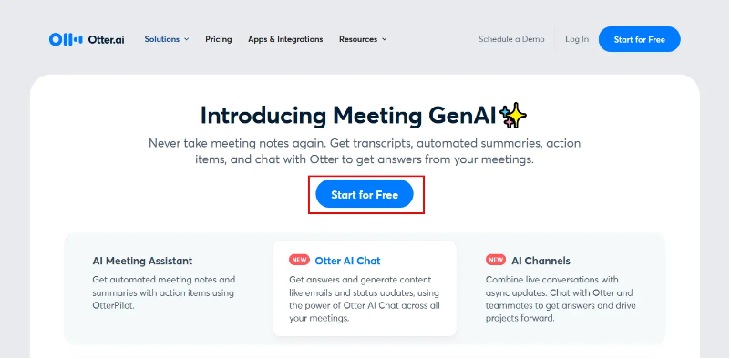Select the AI Channels tab
The height and width of the screenshot is (359, 731).
click(x=561, y=288)
